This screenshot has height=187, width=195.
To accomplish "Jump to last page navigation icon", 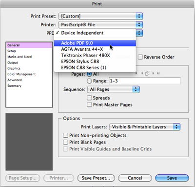I will point(158,73).
